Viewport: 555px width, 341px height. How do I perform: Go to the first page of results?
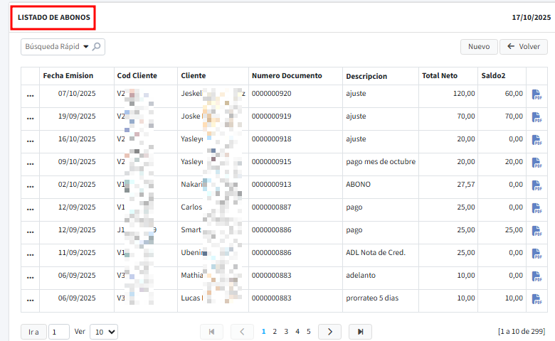(x=211, y=332)
